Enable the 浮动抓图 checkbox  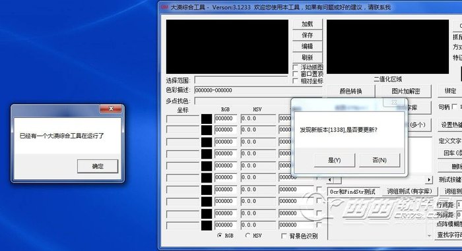point(296,67)
